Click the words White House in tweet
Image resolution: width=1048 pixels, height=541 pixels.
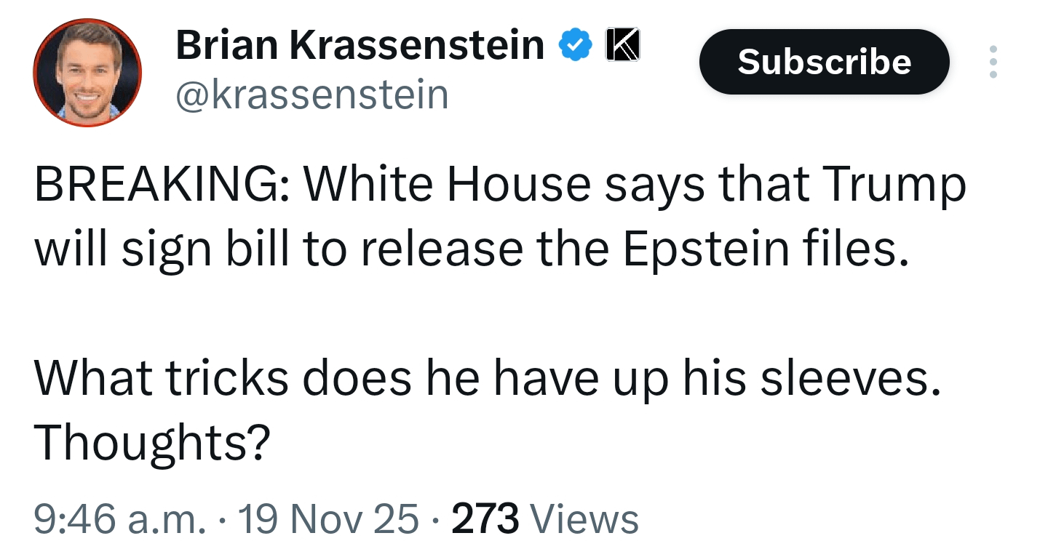447,185
